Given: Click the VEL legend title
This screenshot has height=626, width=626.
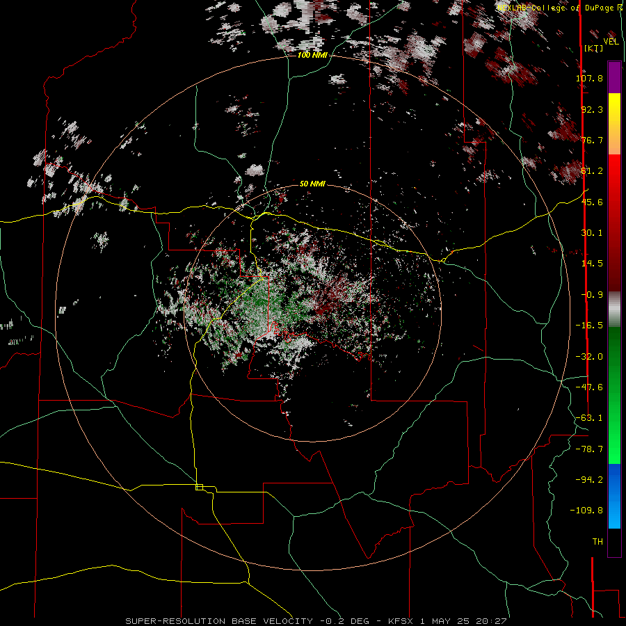Looking at the screenshot, I should tap(611, 42).
